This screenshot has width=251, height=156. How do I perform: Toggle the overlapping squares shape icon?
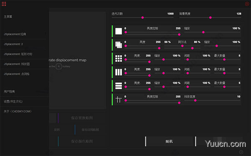119,45
